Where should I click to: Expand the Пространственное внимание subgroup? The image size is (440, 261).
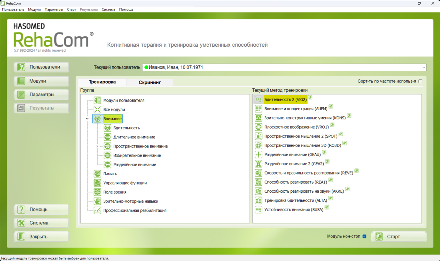click(97, 146)
